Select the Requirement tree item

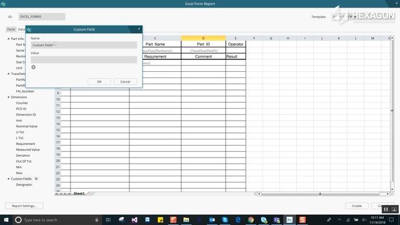click(26, 144)
